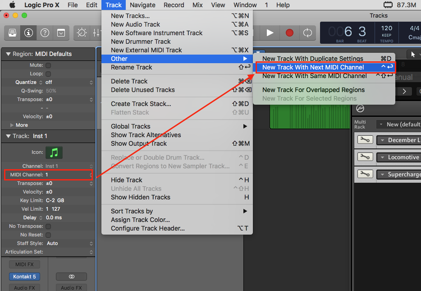The height and width of the screenshot is (291, 421).
Task: Click the Quick Help question mark icon
Action: click(45, 33)
